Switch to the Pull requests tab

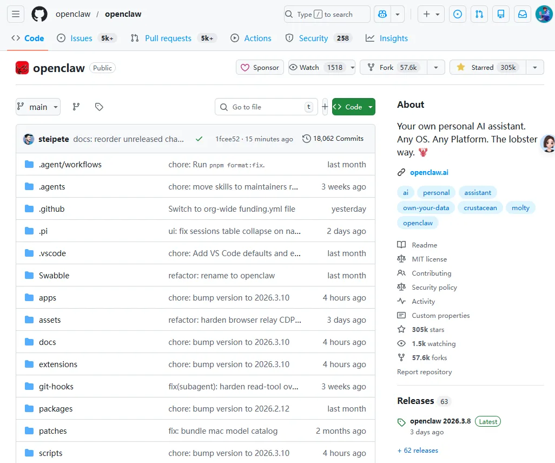point(174,38)
